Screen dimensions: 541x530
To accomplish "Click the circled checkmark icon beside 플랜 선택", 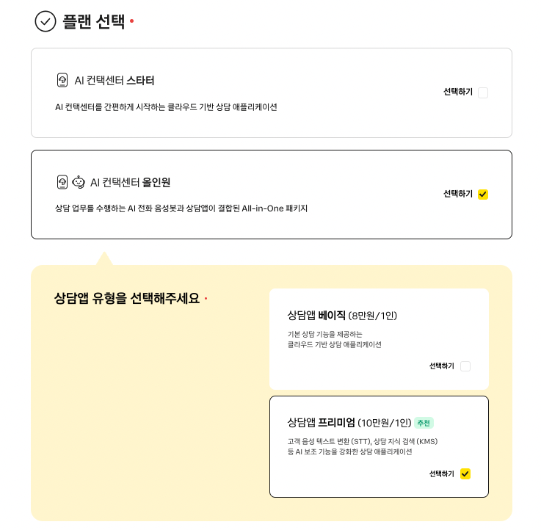I will (x=46, y=21).
